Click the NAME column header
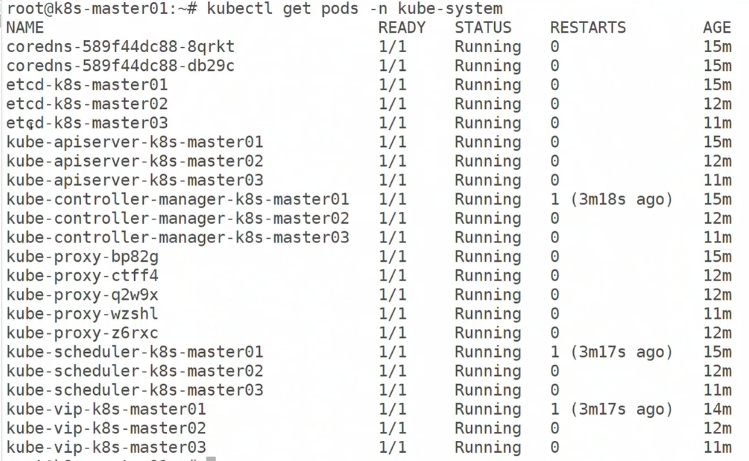Viewport: 749px width, 461px height. click(x=25, y=28)
